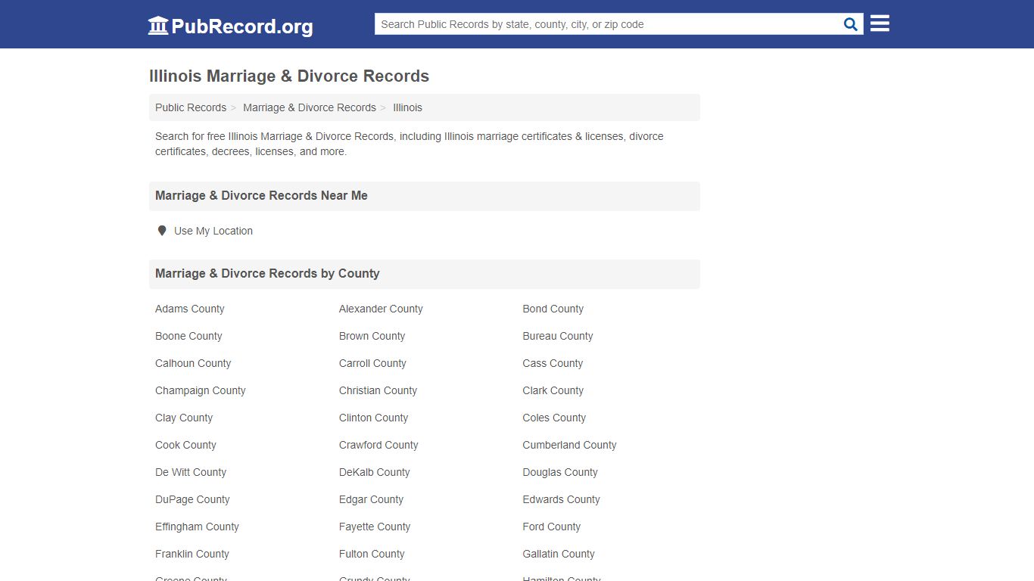Choose Ford County
This screenshot has width=1034, height=581.
pos(551,527)
